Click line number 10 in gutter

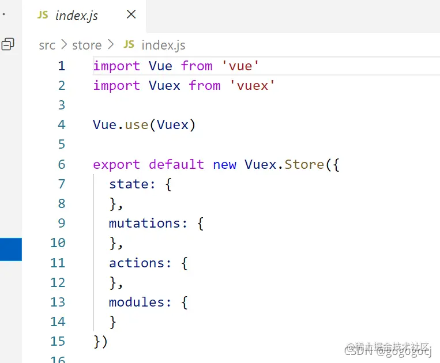pyautogui.click(x=58, y=243)
